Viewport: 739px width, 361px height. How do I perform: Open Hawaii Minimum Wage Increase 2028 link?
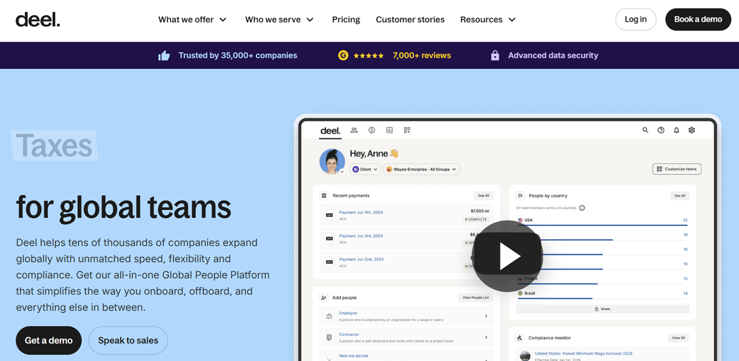pyautogui.click(x=583, y=354)
